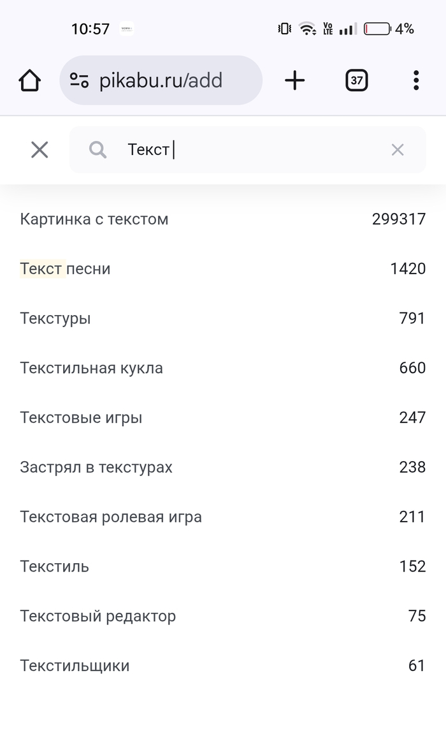Tap the browser home icon
Screen dimensions: 446x736
coord(29,80)
